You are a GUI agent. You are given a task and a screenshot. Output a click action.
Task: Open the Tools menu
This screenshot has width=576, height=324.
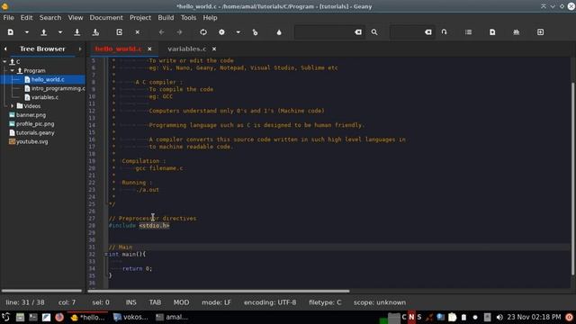[x=188, y=18]
